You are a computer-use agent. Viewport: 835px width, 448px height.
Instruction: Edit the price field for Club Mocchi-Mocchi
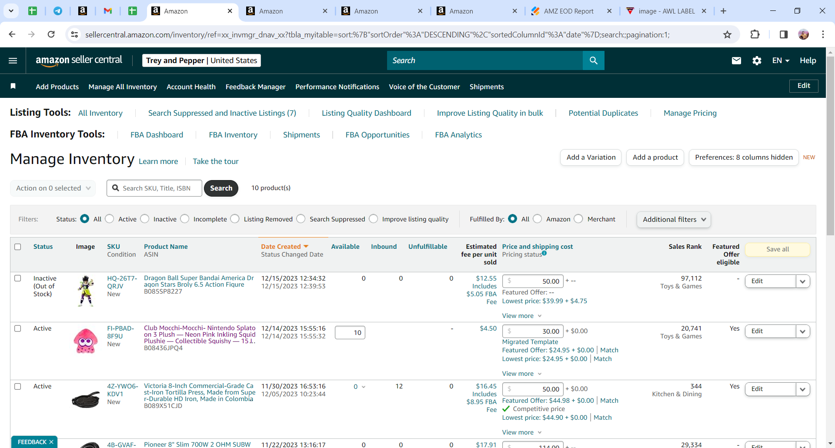point(533,331)
